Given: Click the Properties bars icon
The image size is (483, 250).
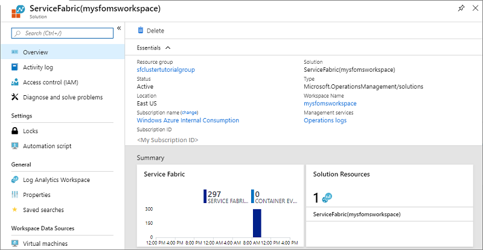Looking at the screenshot, I should pyautogui.click(x=15, y=195).
